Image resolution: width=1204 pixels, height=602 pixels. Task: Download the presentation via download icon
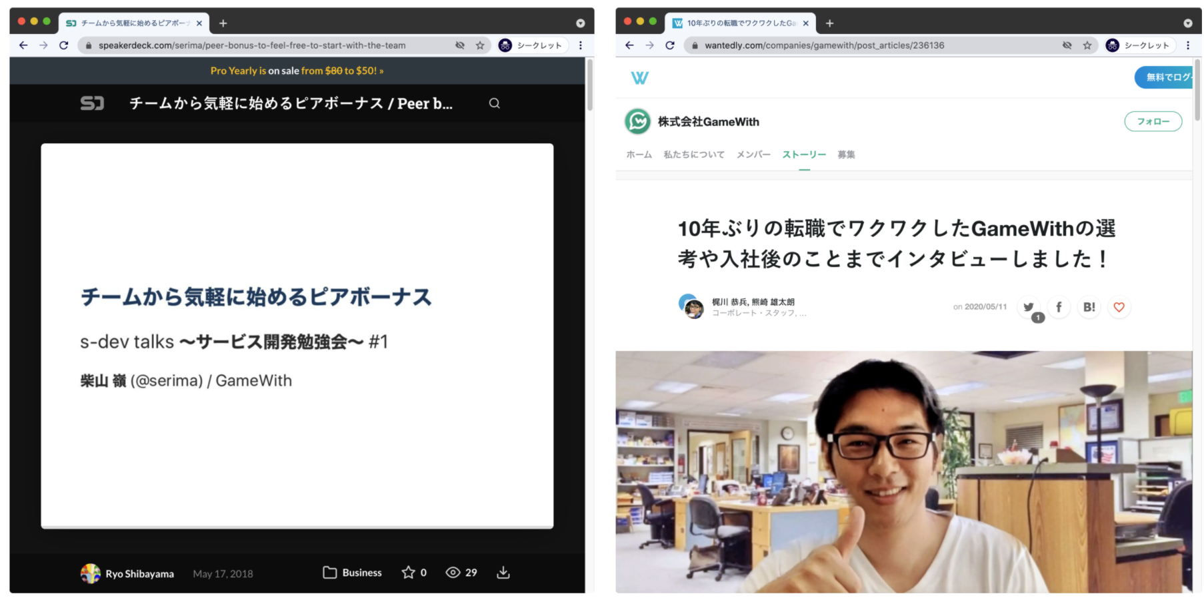(x=503, y=573)
